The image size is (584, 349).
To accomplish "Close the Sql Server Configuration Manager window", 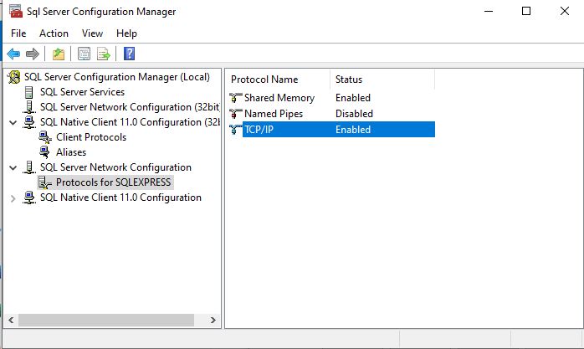I will (564, 11).
